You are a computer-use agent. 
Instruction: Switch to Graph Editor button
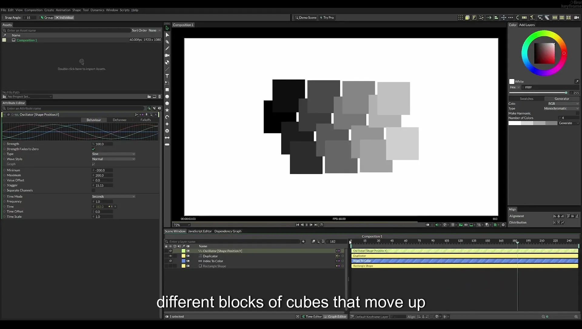(335, 317)
